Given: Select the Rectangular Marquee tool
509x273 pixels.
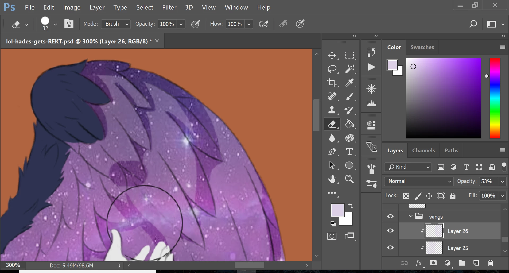Looking at the screenshot, I should [x=349, y=55].
